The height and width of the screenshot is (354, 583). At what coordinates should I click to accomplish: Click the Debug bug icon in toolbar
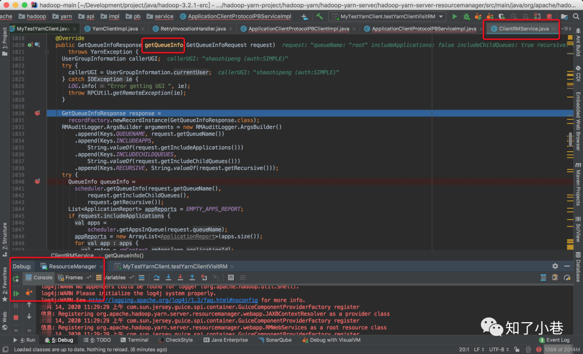(x=466, y=16)
